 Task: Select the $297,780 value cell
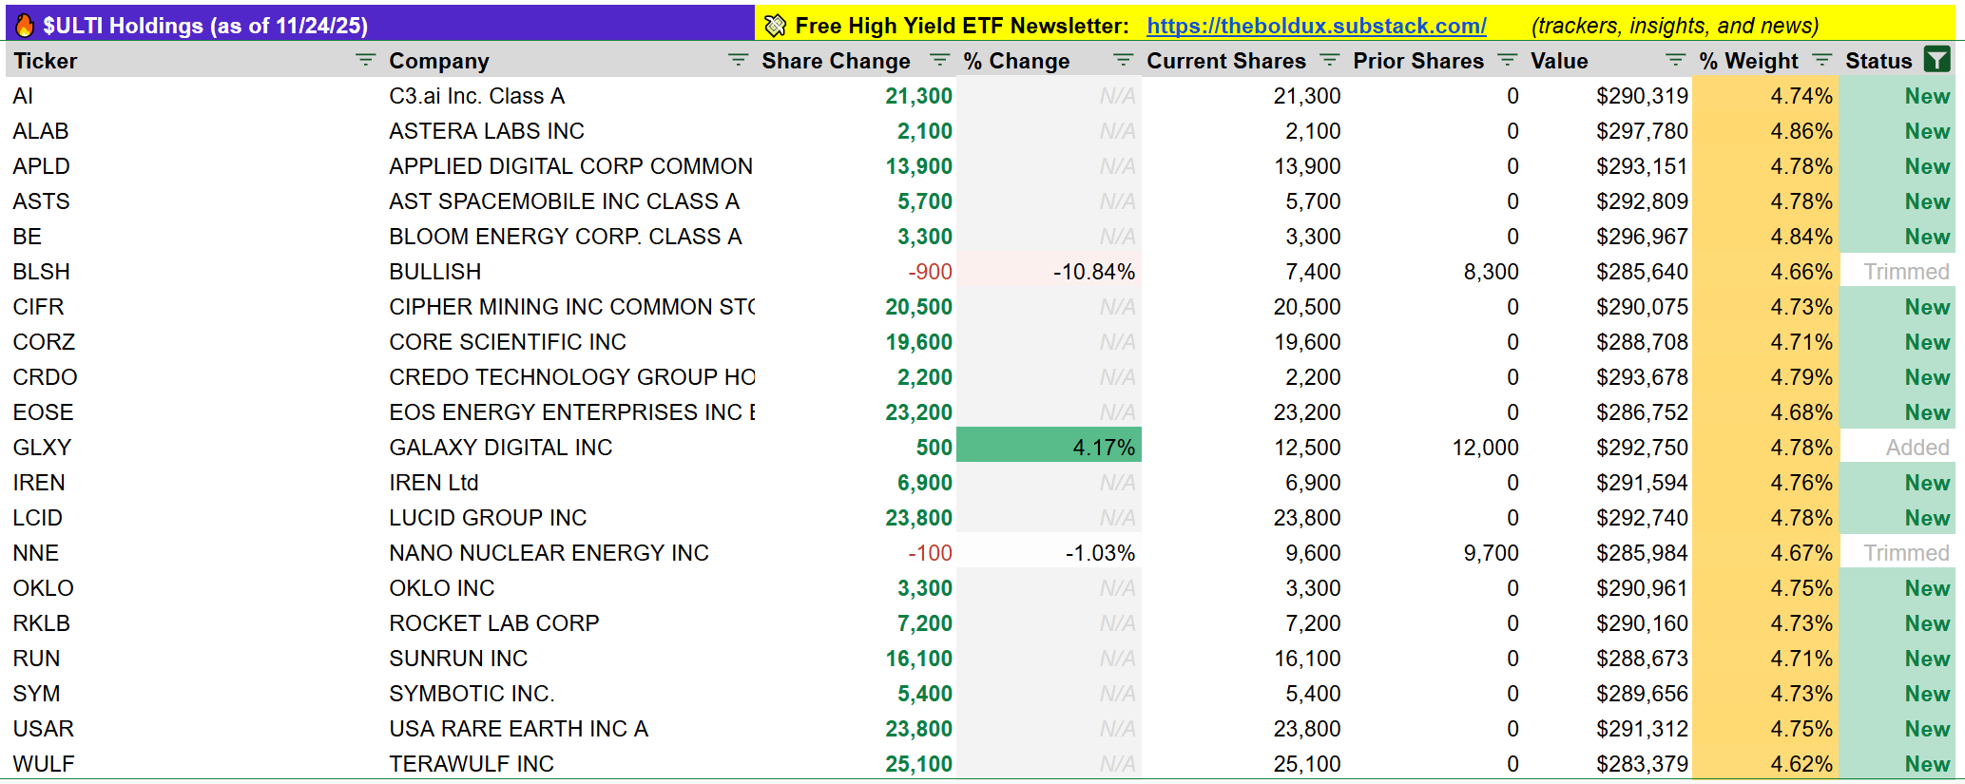pyautogui.click(x=1609, y=131)
